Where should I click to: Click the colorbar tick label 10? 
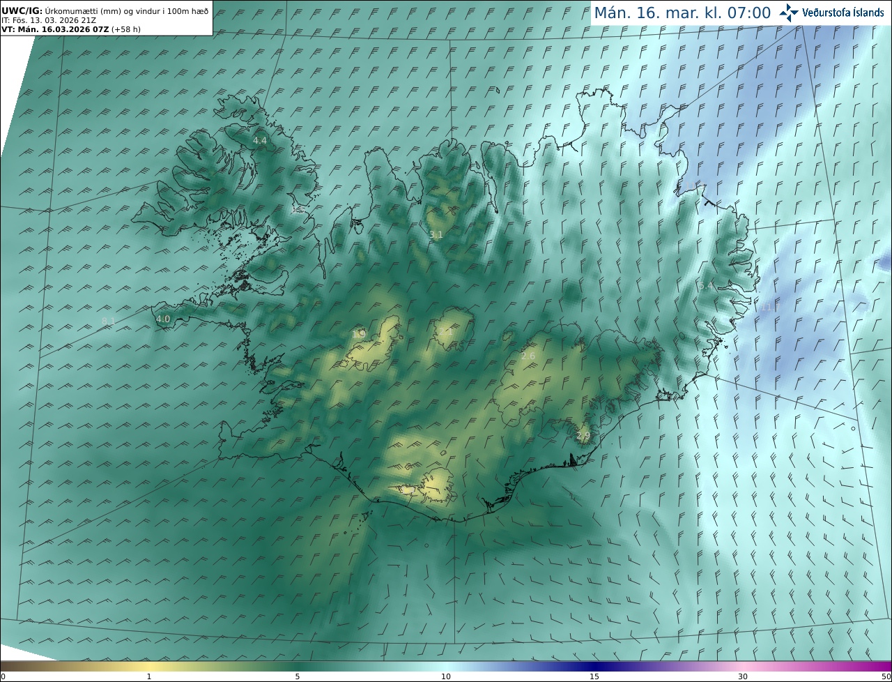446,676
